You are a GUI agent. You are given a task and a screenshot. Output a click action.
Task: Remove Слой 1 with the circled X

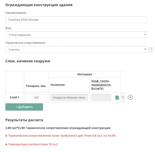point(130,97)
